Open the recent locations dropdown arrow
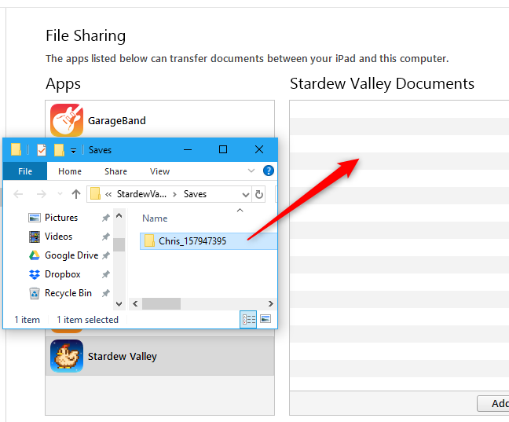 tap(60, 194)
